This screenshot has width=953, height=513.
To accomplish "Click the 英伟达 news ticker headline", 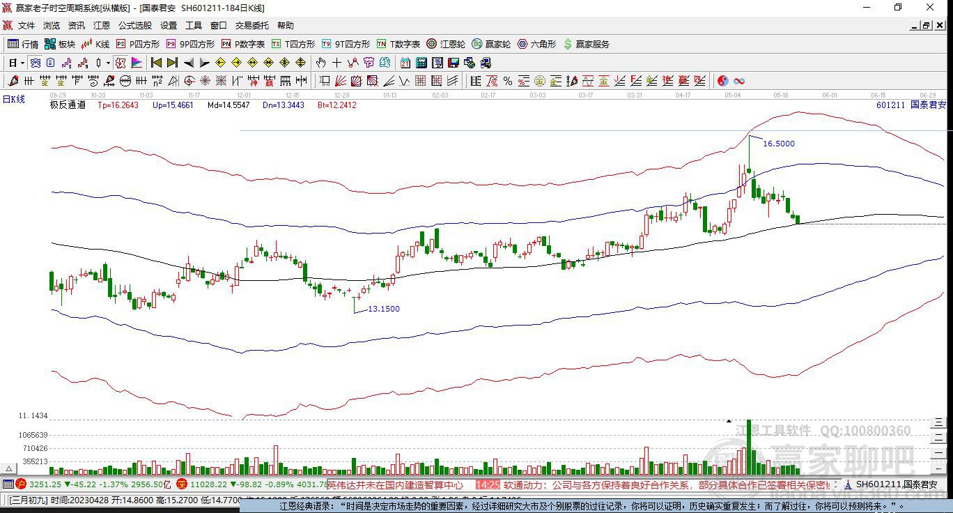I will click(396, 484).
